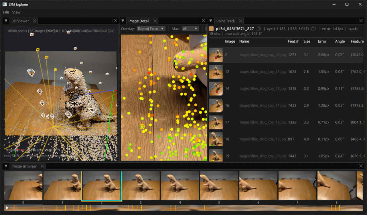The height and width of the screenshot is (215, 367).
Task: Collapse the Image Browser panel triangle
Action: pos(6,166)
